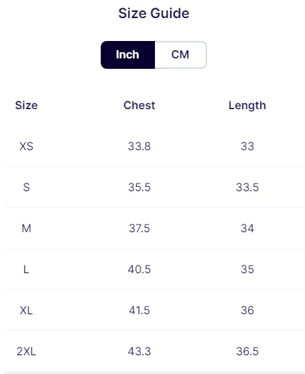
Task: Select the XS size row label
Action: tap(26, 146)
